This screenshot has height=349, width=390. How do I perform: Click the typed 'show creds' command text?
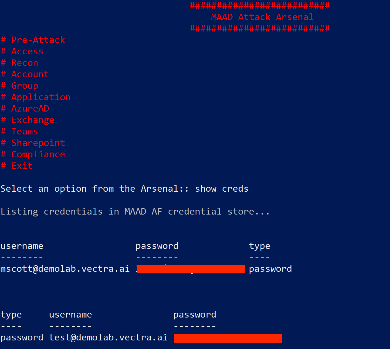click(x=222, y=189)
